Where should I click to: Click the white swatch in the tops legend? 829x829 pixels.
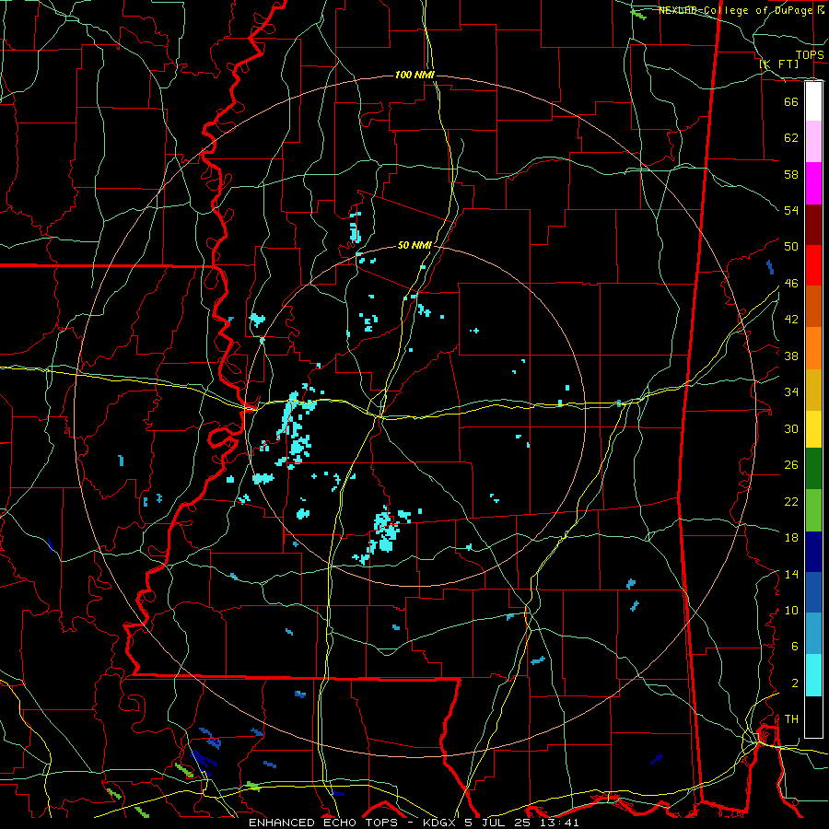(813, 101)
